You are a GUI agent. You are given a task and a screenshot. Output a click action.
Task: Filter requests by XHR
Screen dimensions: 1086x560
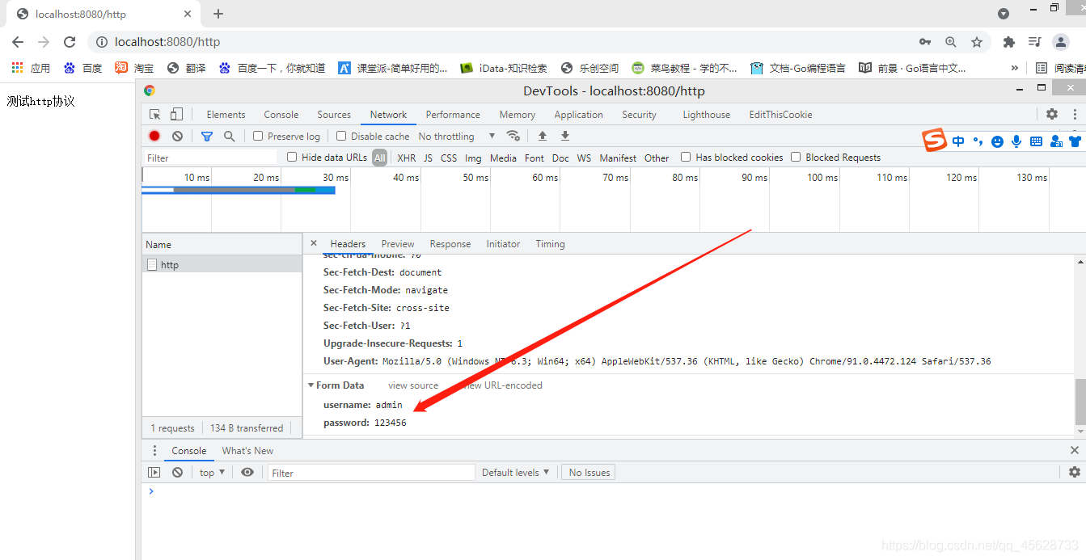[x=407, y=158]
